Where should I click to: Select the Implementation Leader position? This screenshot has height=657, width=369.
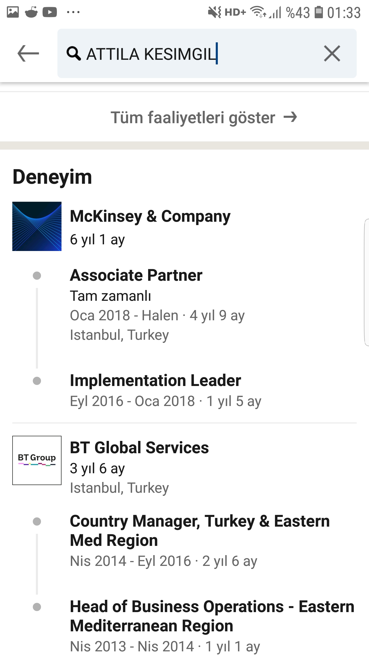[155, 380]
